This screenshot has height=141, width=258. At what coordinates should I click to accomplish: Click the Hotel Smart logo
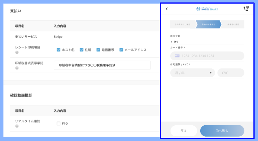(x=207, y=9)
